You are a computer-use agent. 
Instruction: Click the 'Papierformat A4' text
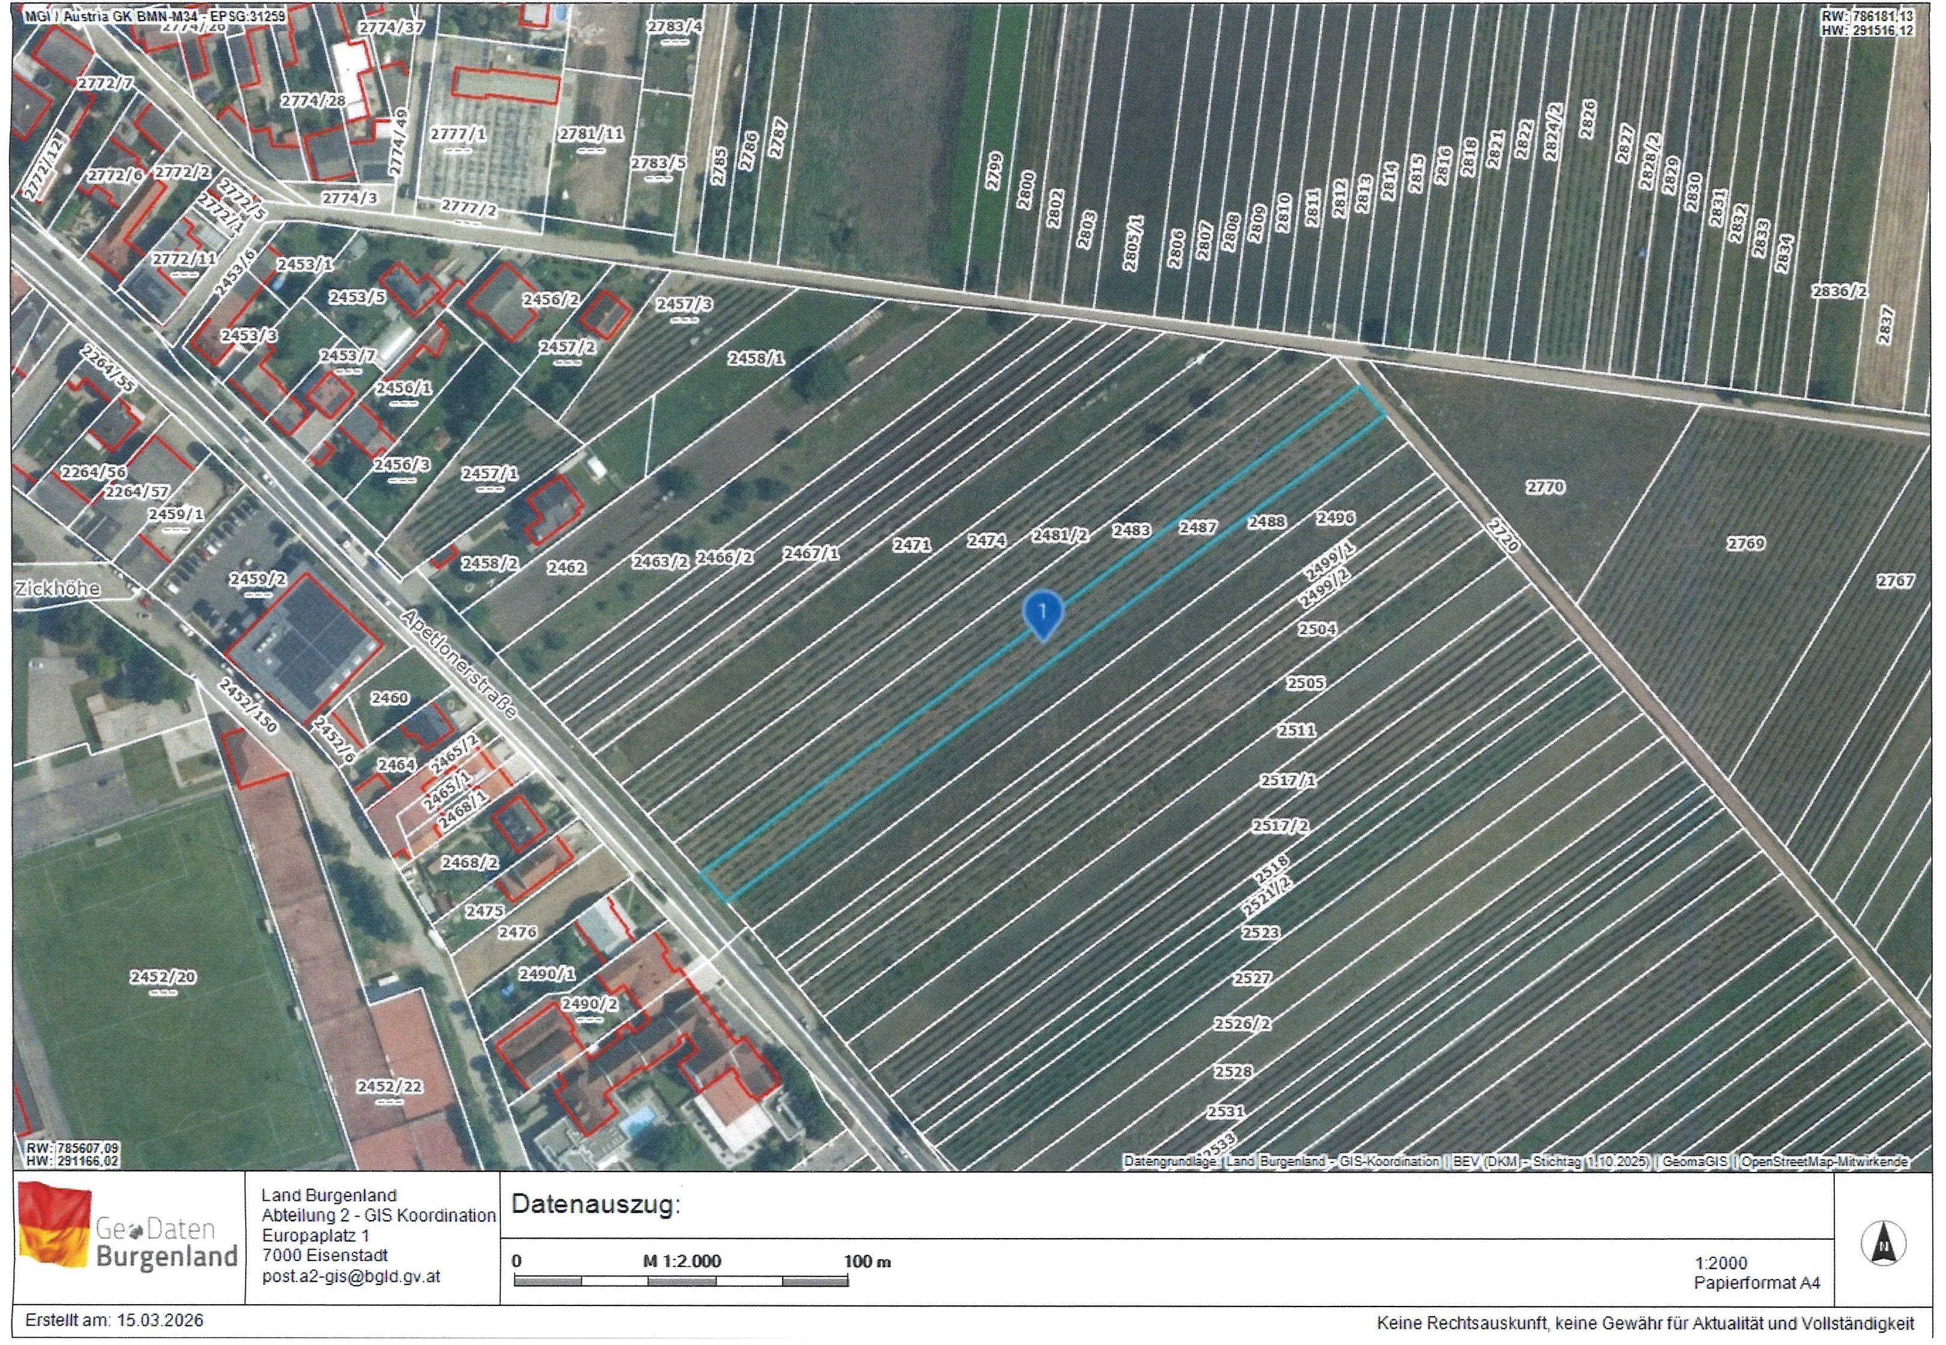(x=1757, y=1283)
